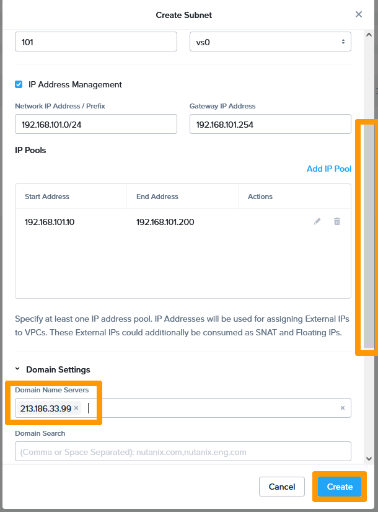This screenshot has width=378, height=512.
Task: Cancel subnet creation
Action: 281,487
